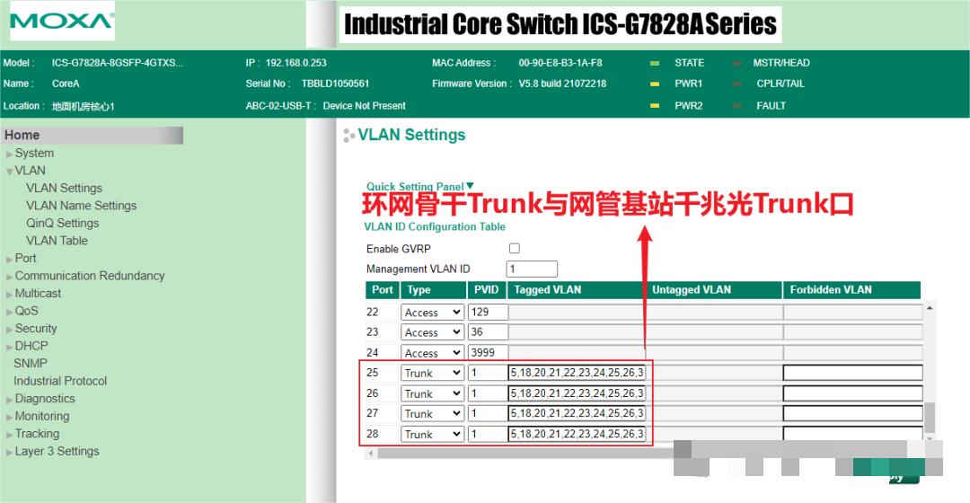Expand the DHCP menu
This screenshot has width=970, height=503.
click(x=9, y=347)
